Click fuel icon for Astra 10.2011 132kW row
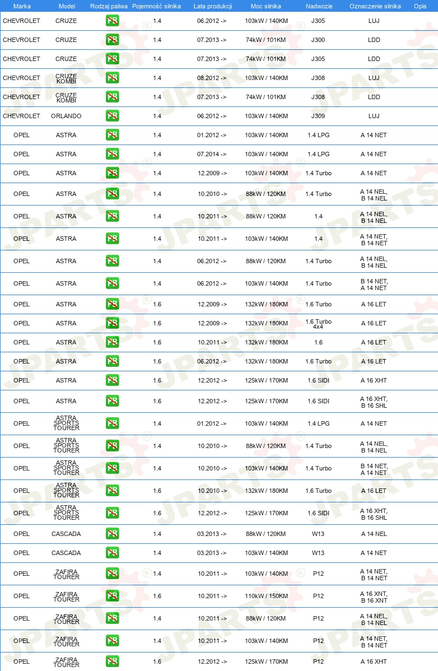This screenshot has height=671, width=438. coord(113,342)
